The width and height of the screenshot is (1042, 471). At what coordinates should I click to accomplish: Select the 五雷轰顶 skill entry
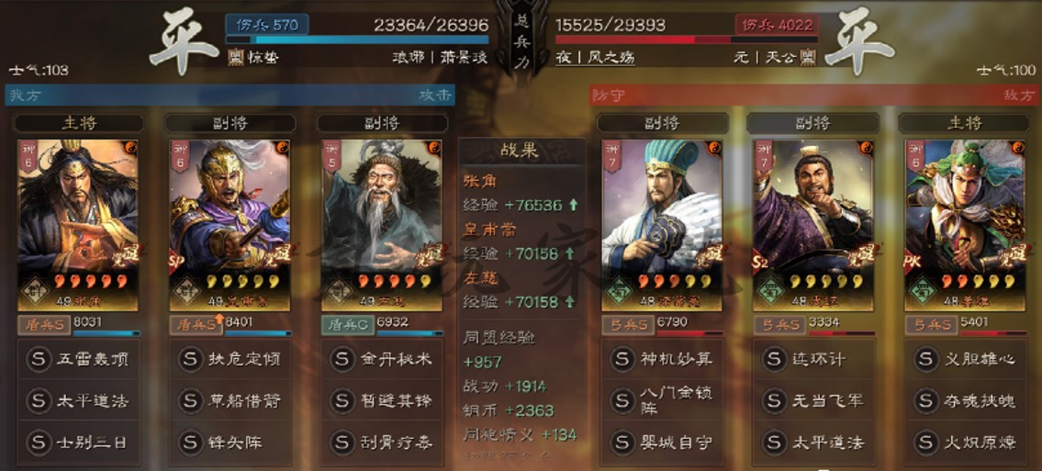tap(78, 359)
